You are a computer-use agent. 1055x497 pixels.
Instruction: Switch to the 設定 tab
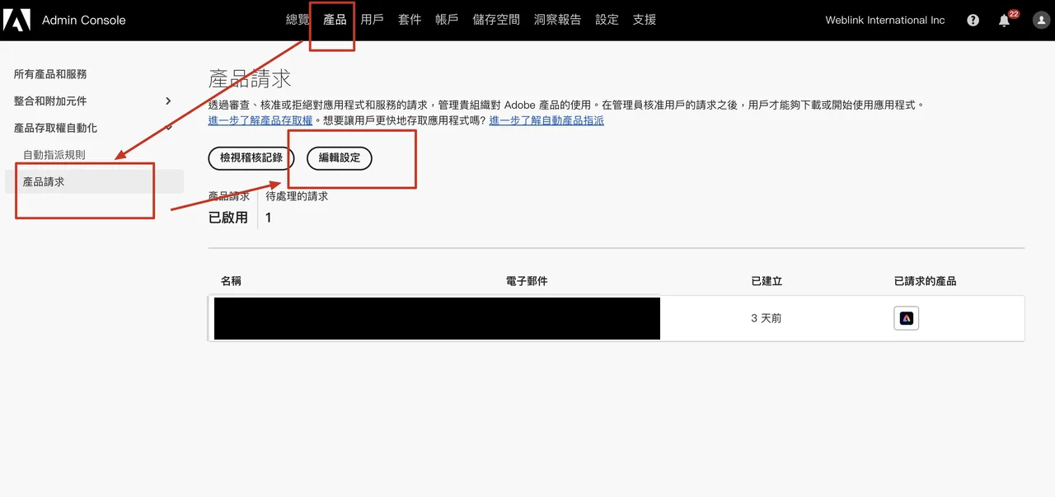[x=607, y=20]
